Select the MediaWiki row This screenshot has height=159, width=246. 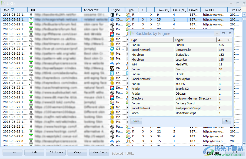pyautogui.click(x=181, y=65)
